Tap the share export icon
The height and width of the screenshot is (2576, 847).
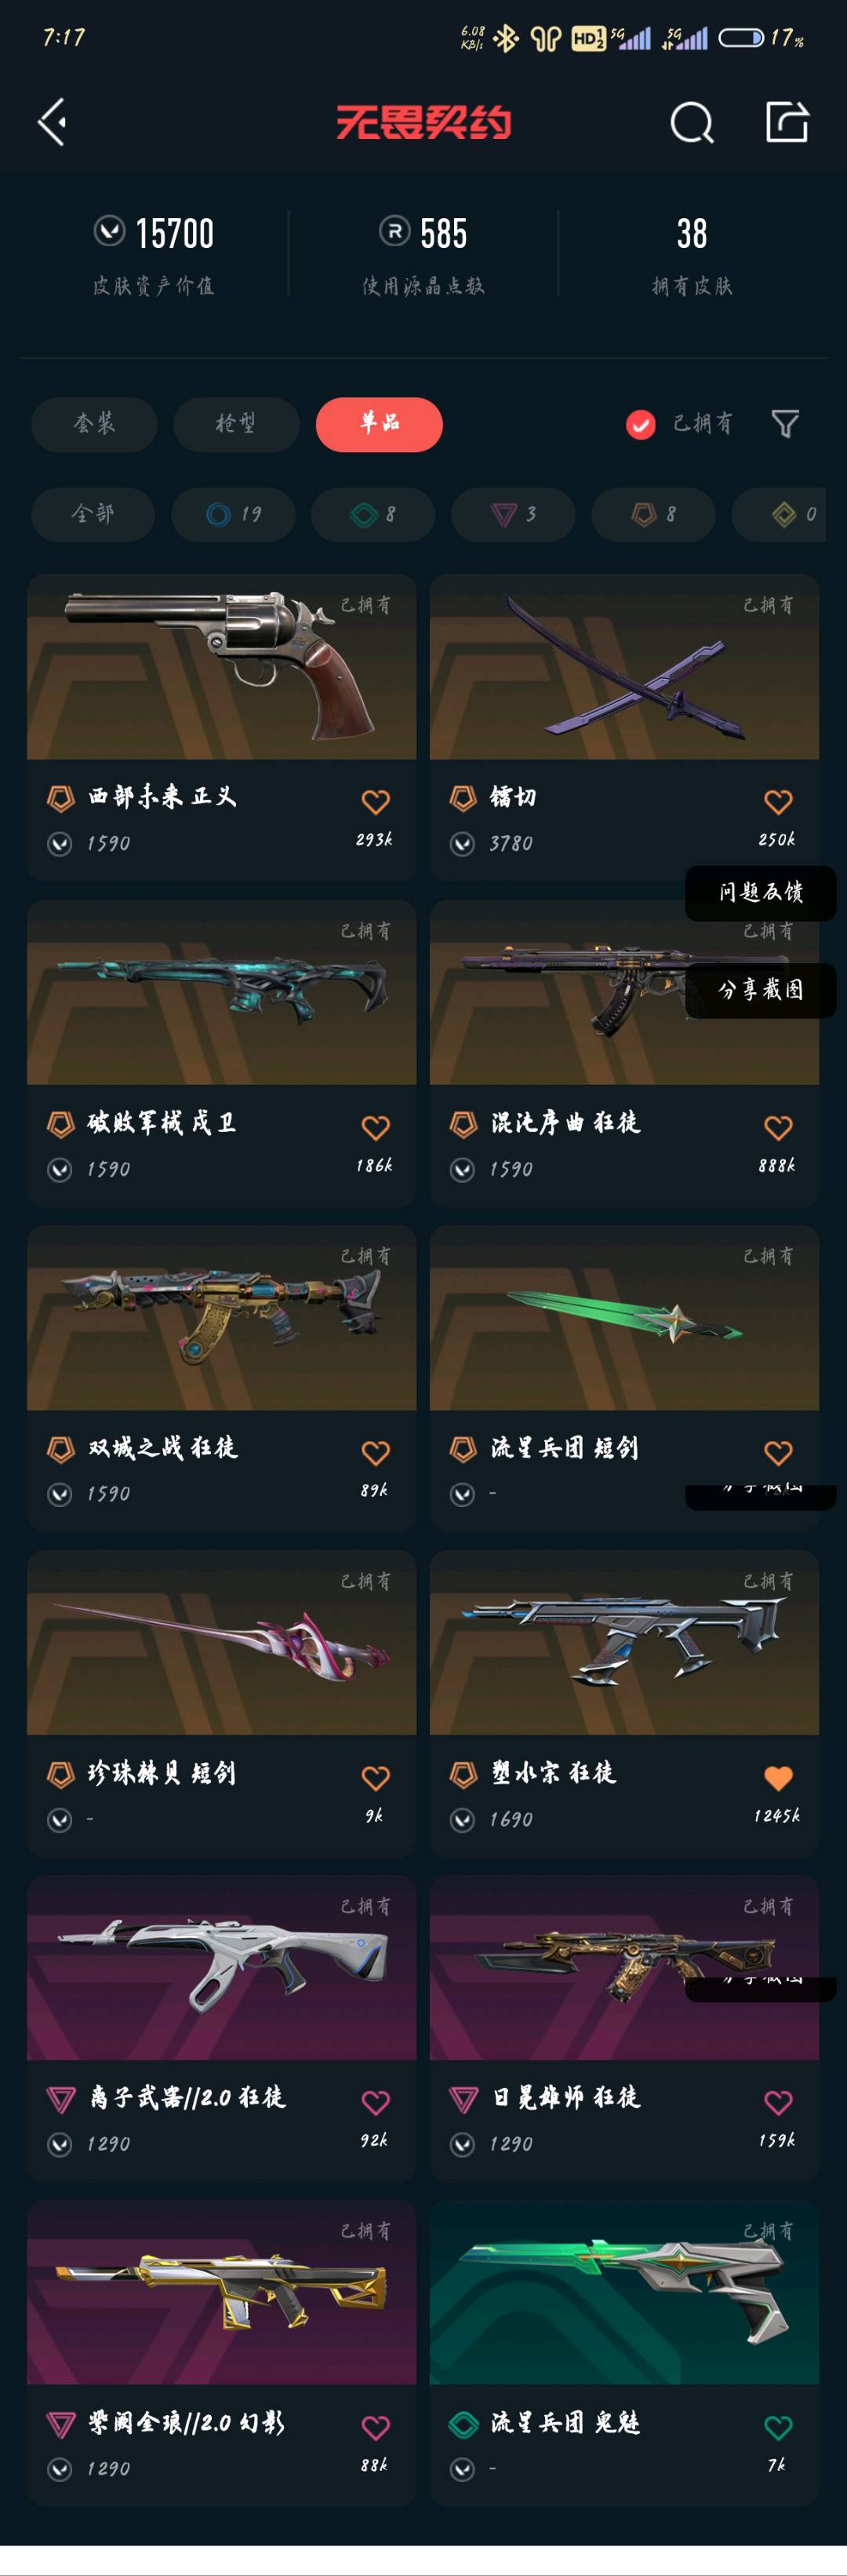click(x=786, y=122)
